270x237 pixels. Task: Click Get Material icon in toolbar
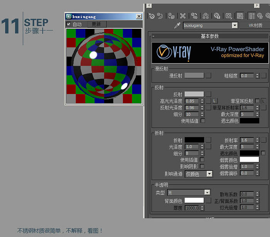152,16
